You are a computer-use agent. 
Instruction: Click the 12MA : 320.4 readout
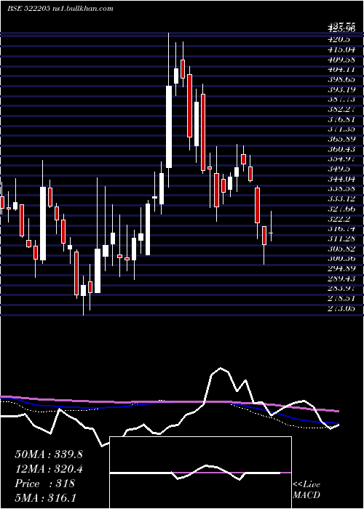(49, 469)
